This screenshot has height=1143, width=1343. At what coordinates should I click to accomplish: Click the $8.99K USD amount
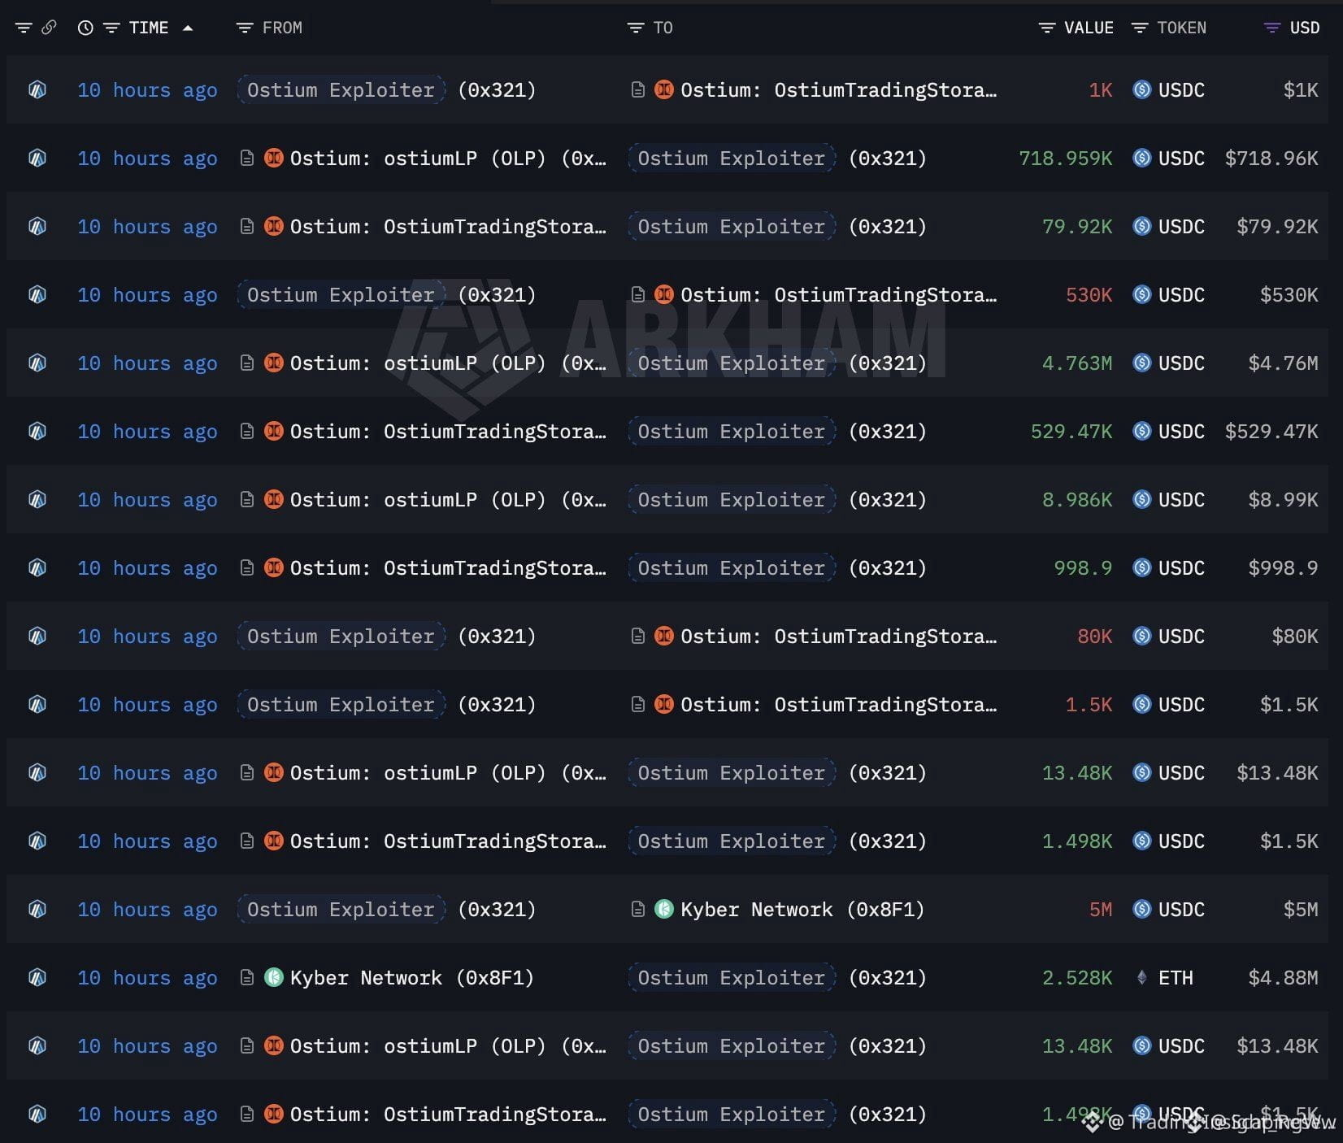point(1283,499)
